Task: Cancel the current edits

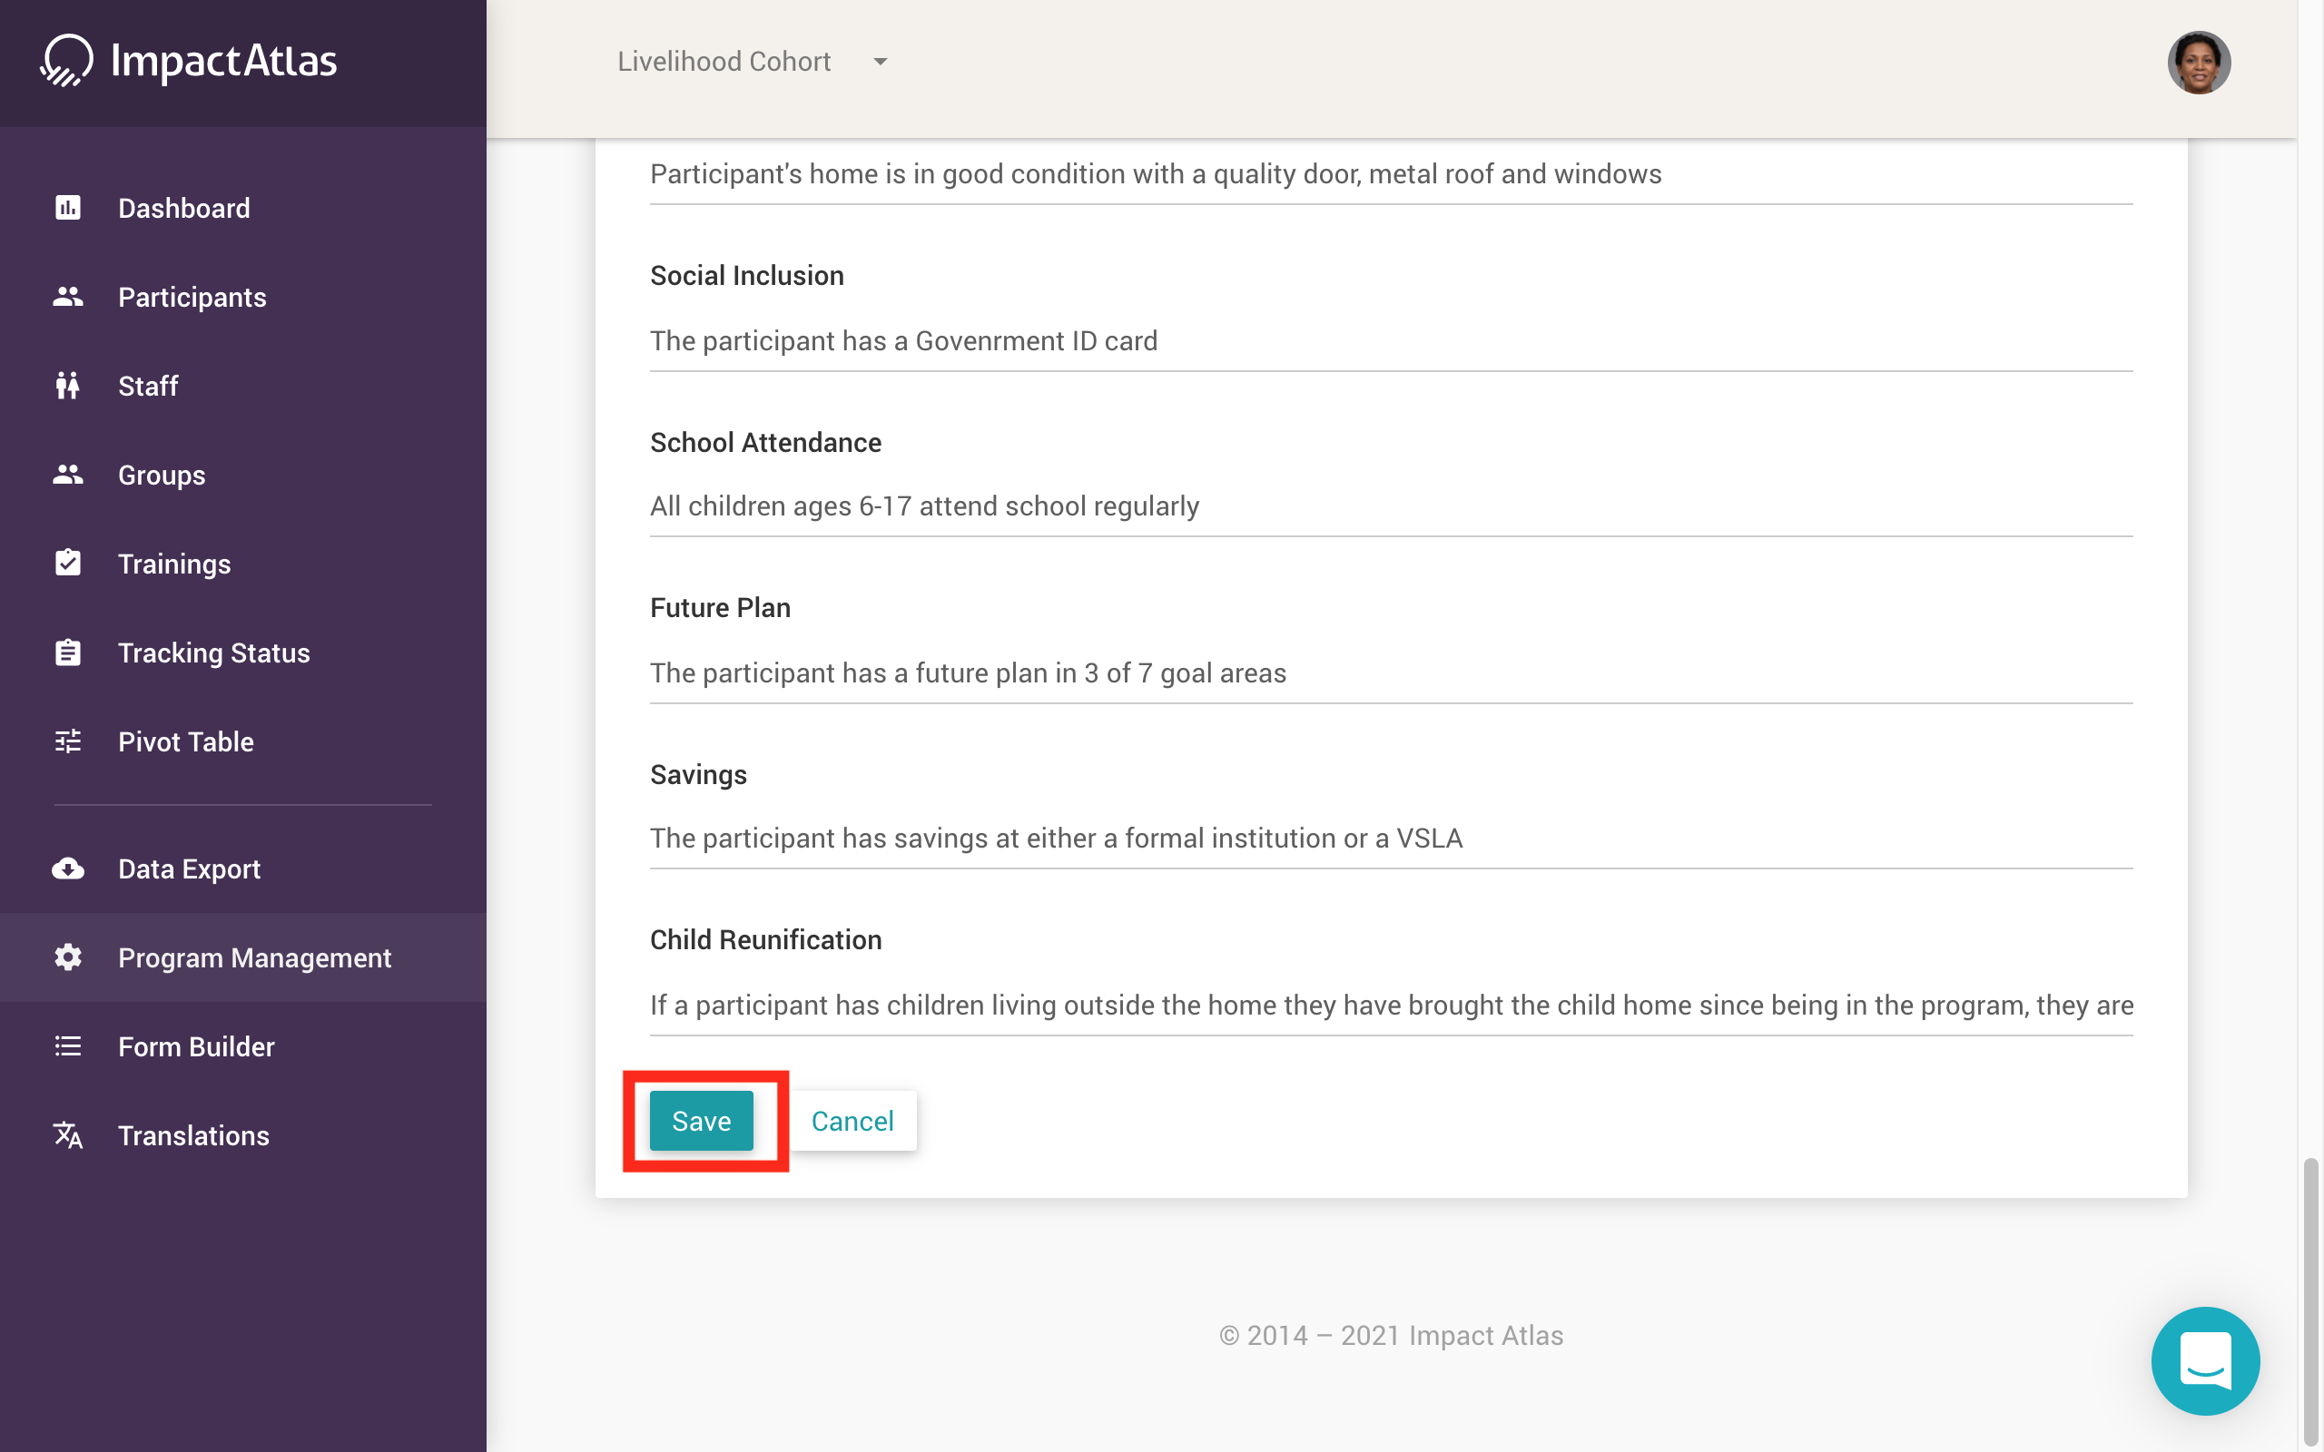Action: [x=852, y=1120]
